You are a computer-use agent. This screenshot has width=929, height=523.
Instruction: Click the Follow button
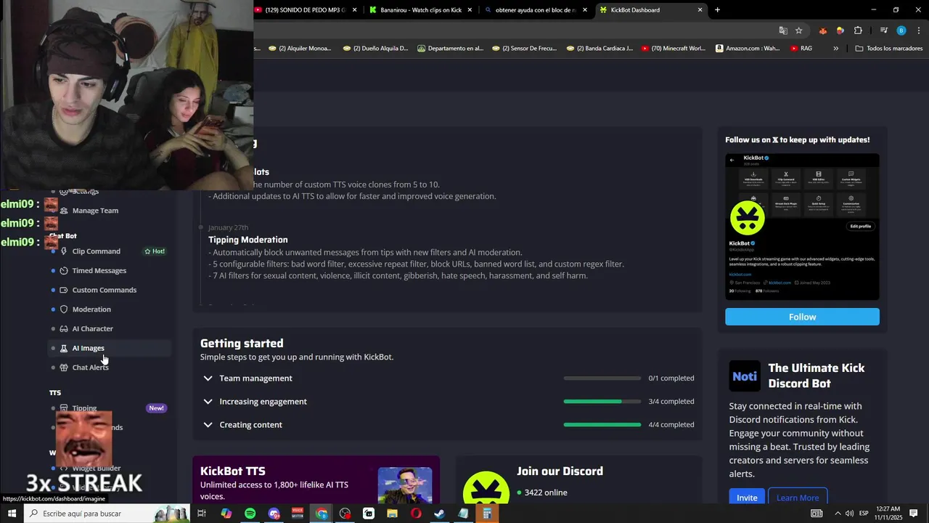tap(802, 317)
